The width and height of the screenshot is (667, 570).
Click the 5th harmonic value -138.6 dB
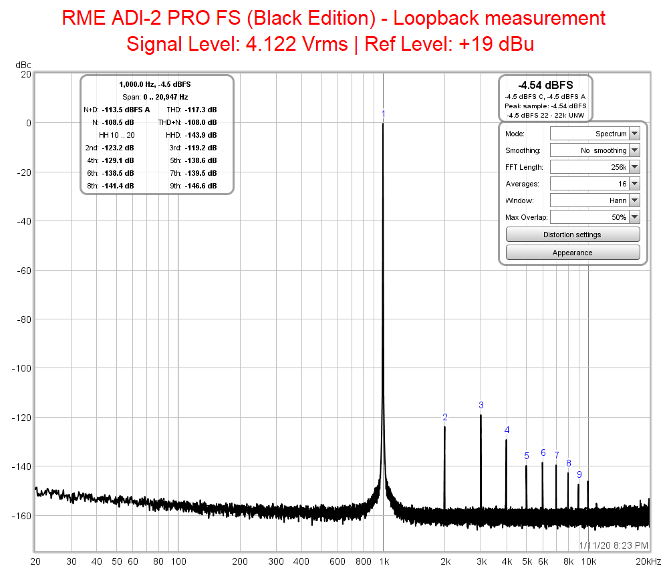[x=201, y=161]
